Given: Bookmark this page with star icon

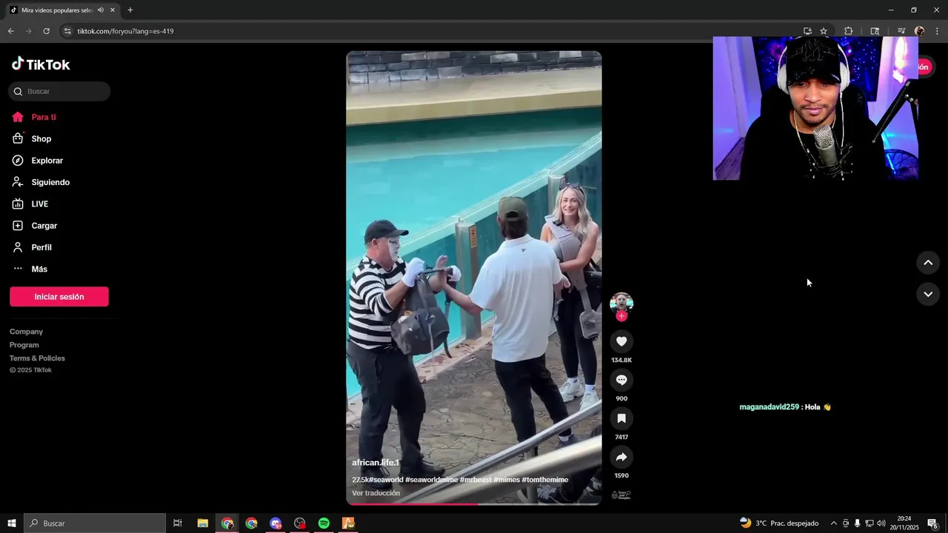Looking at the screenshot, I should (x=824, y=31).
